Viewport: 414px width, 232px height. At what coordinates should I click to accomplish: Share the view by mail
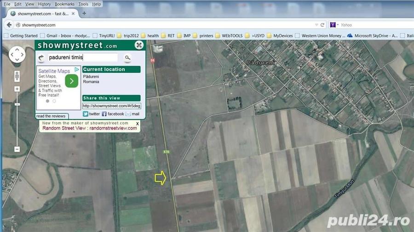pos(132,114)
